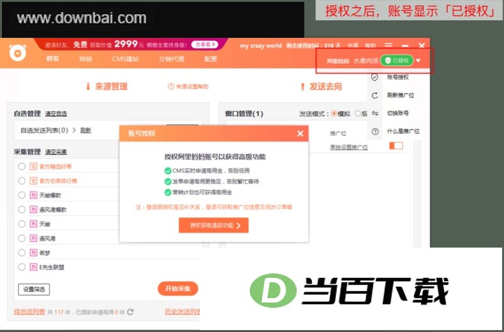Image resolution: width=504 pixels, height=332 pixels.
Task: Click the 充值 link in title bar
Action: (x=353, y=45)
